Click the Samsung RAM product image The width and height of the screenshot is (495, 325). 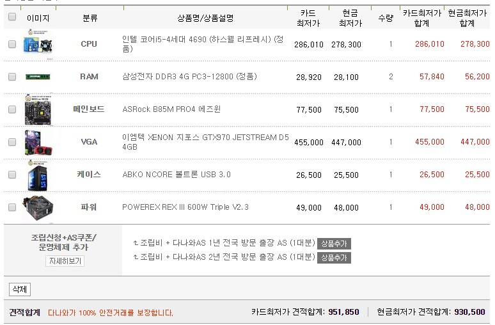point(38,77)
